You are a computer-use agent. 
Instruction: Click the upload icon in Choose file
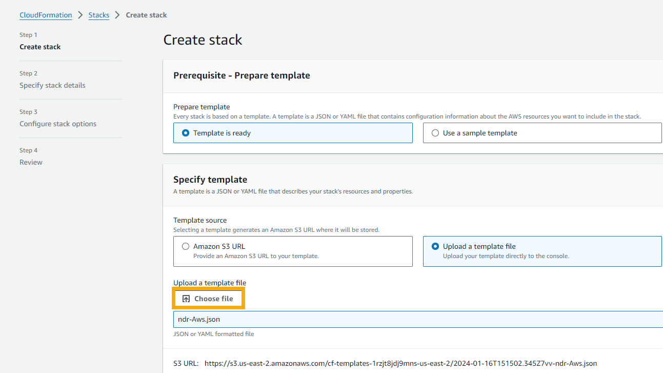coord(186,299)
